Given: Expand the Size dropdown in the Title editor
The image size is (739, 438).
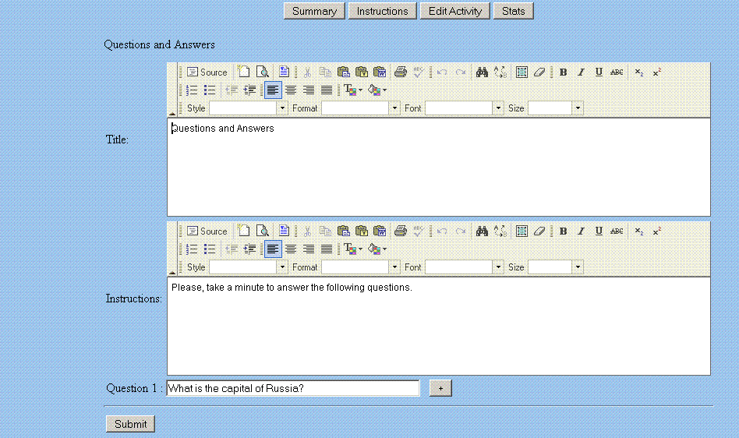Looking at the screenshot, I should click(x=556, y=108).
